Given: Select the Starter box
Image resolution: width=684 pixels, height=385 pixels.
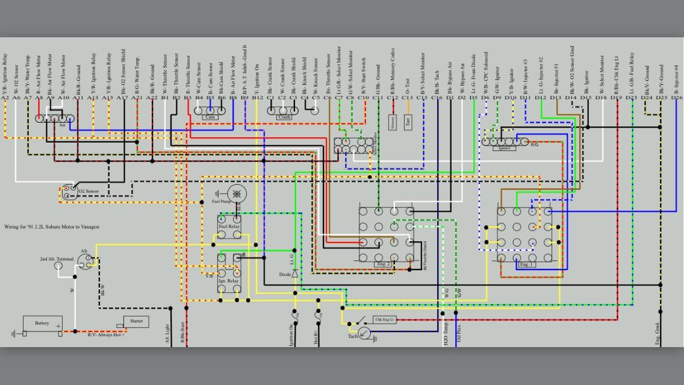Looking at the screenshot, I should click(136, 321).
